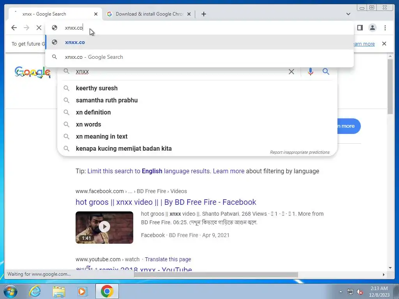Close the Download & install Google Chrome tab
The height and width of the screenshot is (299, 399).
pyautogui.click(x=189, y=14)
